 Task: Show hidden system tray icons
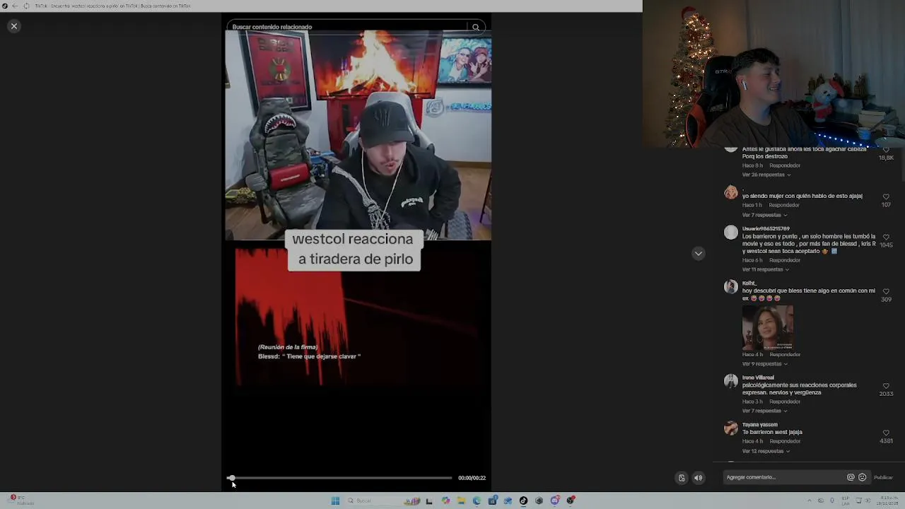pos(810,501)
